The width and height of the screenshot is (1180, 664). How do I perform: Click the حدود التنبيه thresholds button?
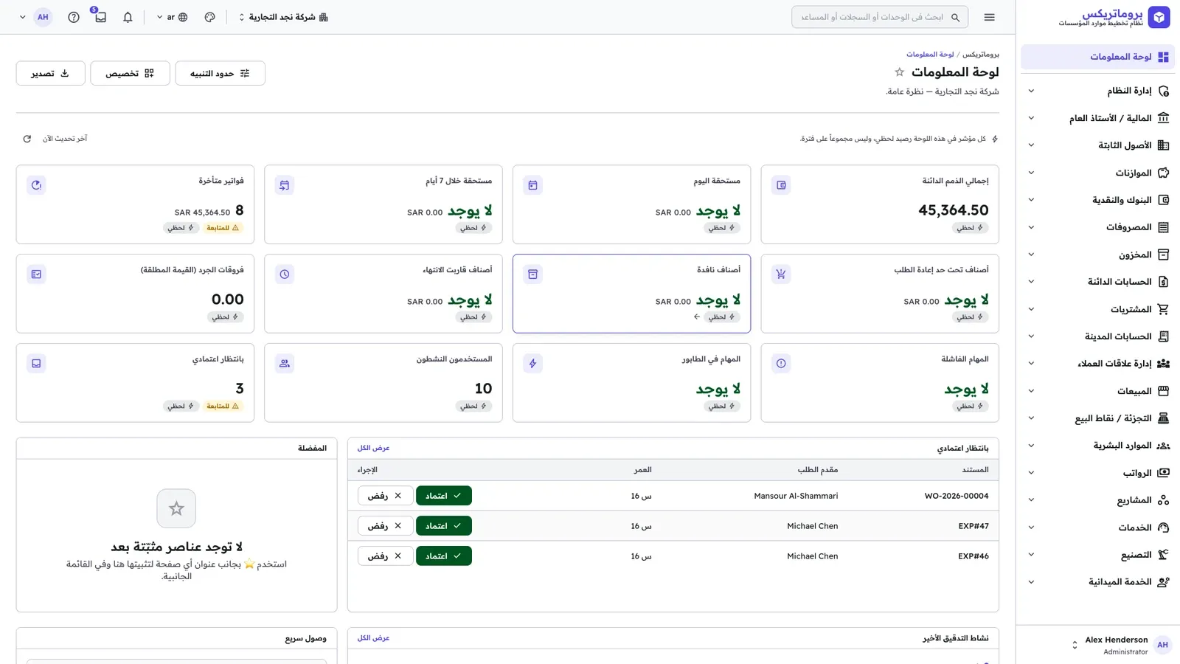[220, 73]
